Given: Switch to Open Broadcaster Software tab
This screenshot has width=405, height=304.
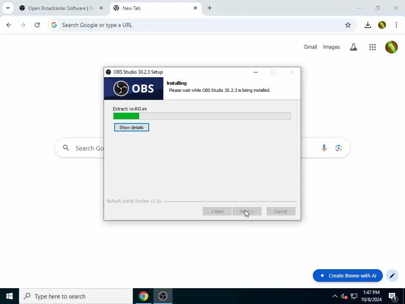Looking at the screenshot, I should coord(61,8).
